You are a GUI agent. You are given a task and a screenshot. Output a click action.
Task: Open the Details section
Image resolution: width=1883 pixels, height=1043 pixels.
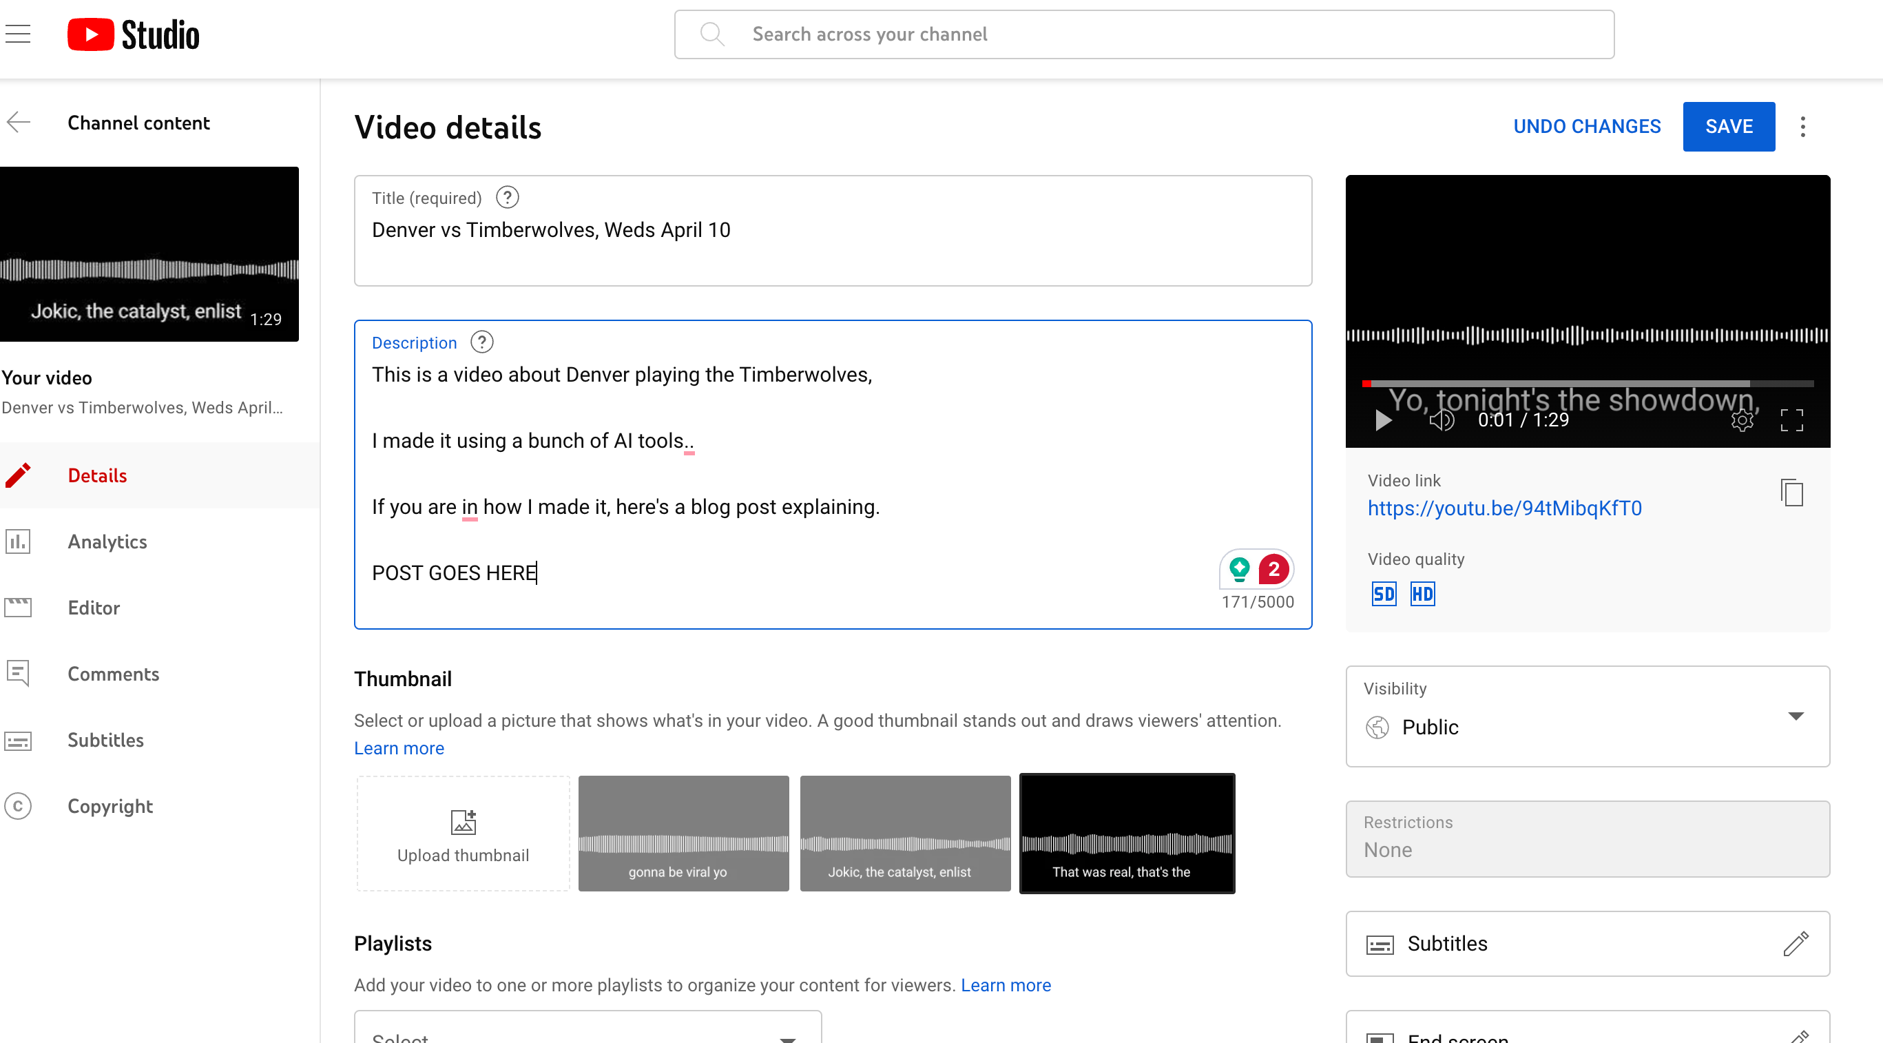[159, 475]
